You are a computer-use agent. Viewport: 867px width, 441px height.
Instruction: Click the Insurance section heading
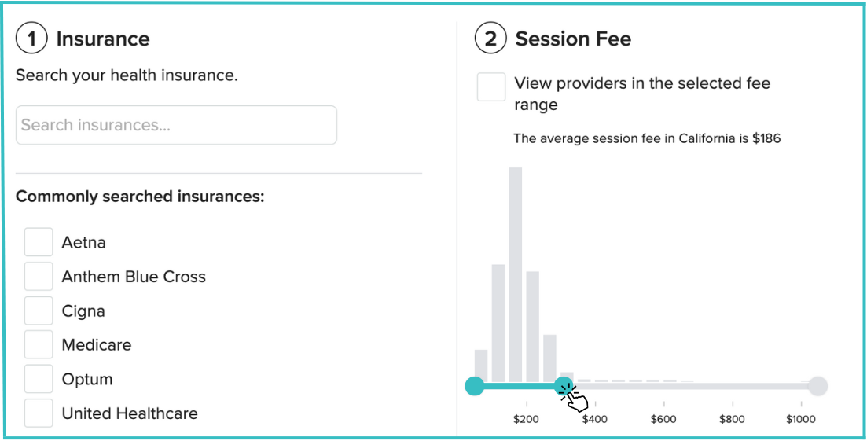(103, 39)
